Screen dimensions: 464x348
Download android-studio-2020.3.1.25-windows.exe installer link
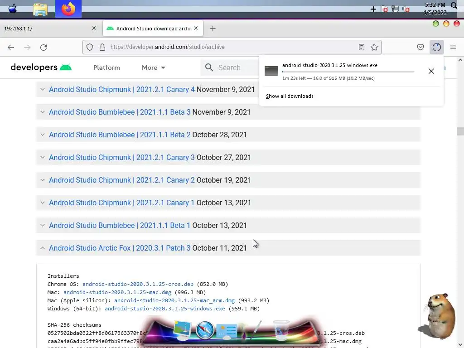click(165, 309)
